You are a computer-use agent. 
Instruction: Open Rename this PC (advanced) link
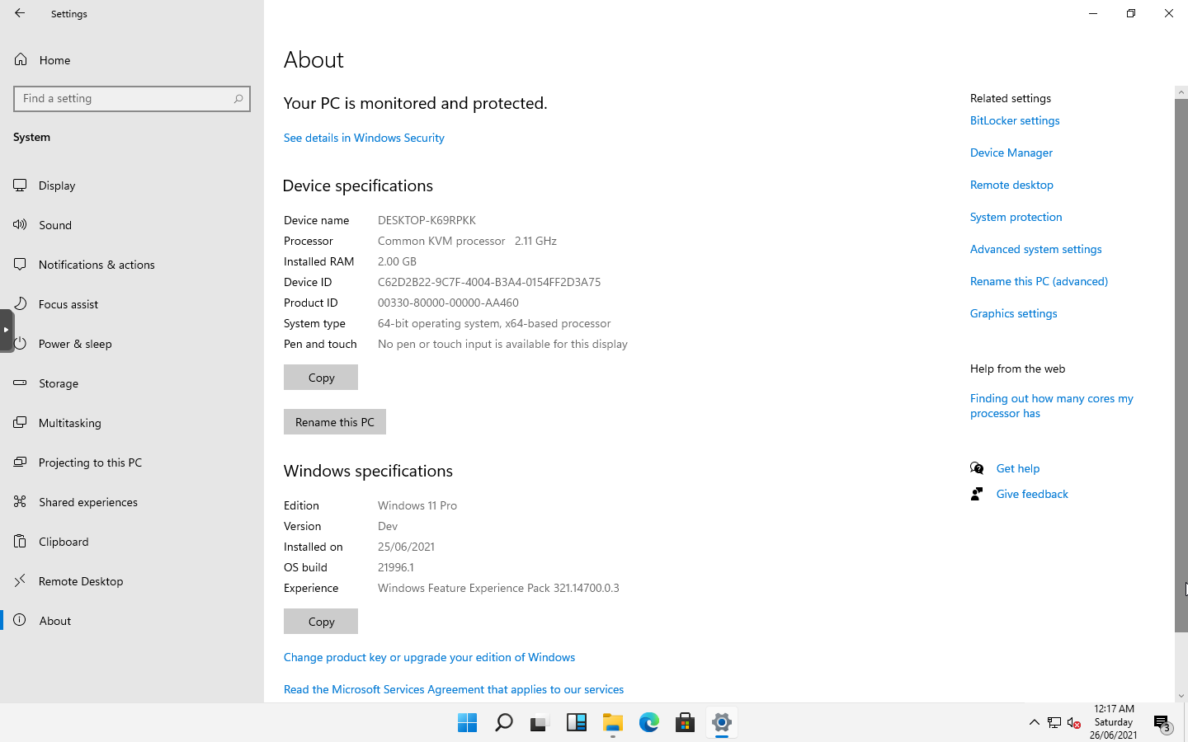coord(1039,281)
